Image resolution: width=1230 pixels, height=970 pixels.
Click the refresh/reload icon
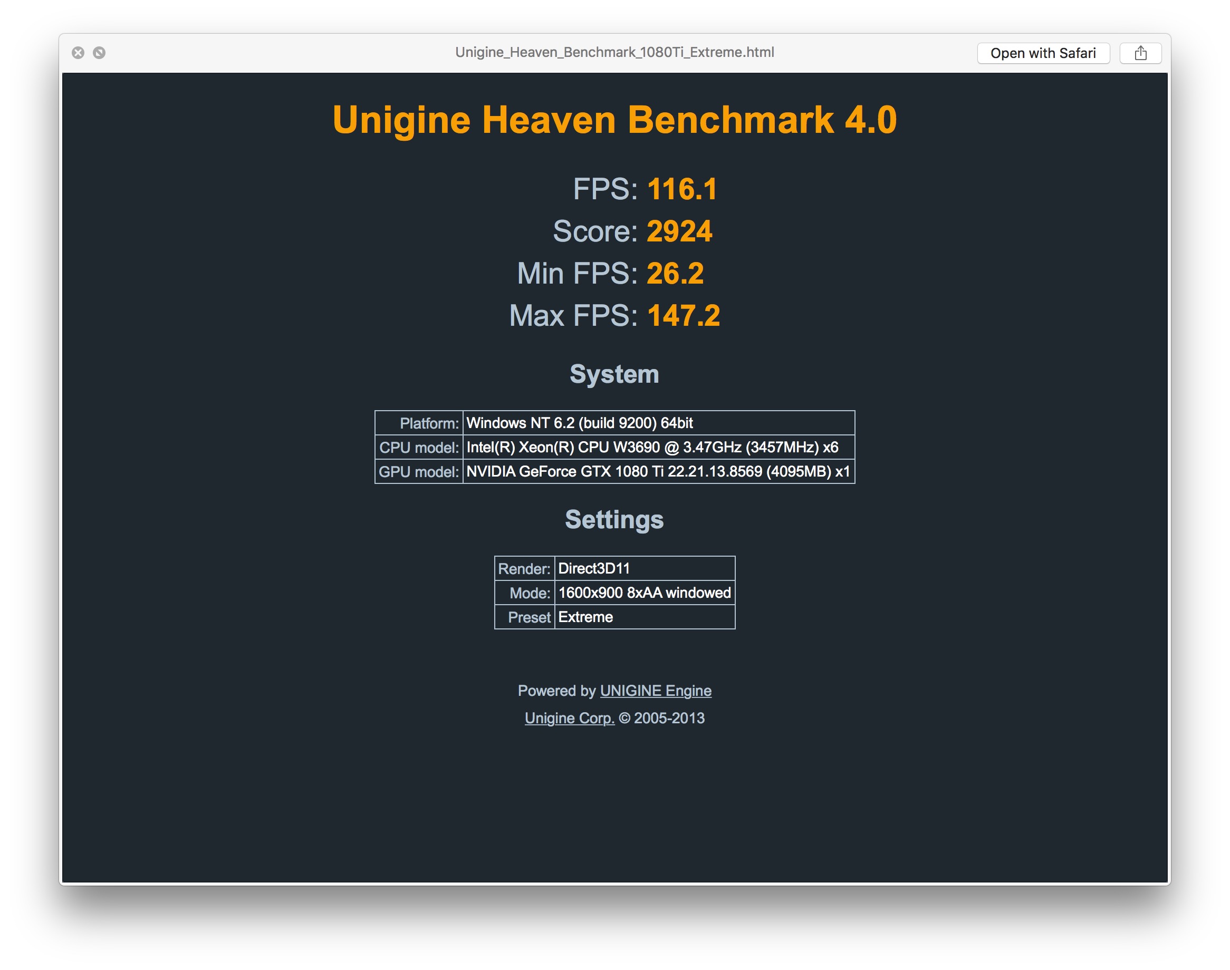point(100,53)
